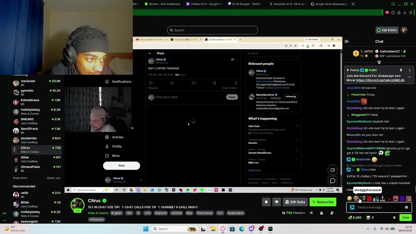Open the Edmatthews channel in sidebar

tap(37, 102)
